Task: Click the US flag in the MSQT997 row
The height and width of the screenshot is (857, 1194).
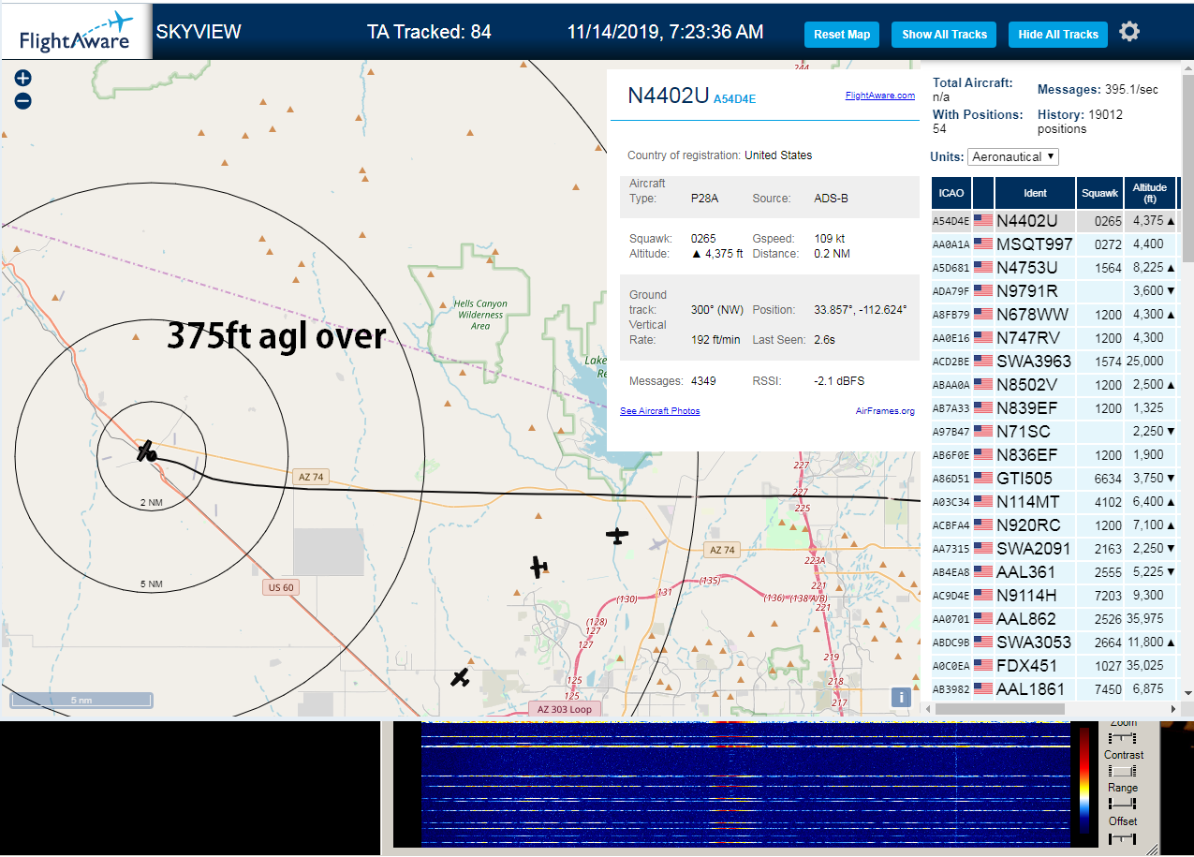Action: (x=983, y=244)
